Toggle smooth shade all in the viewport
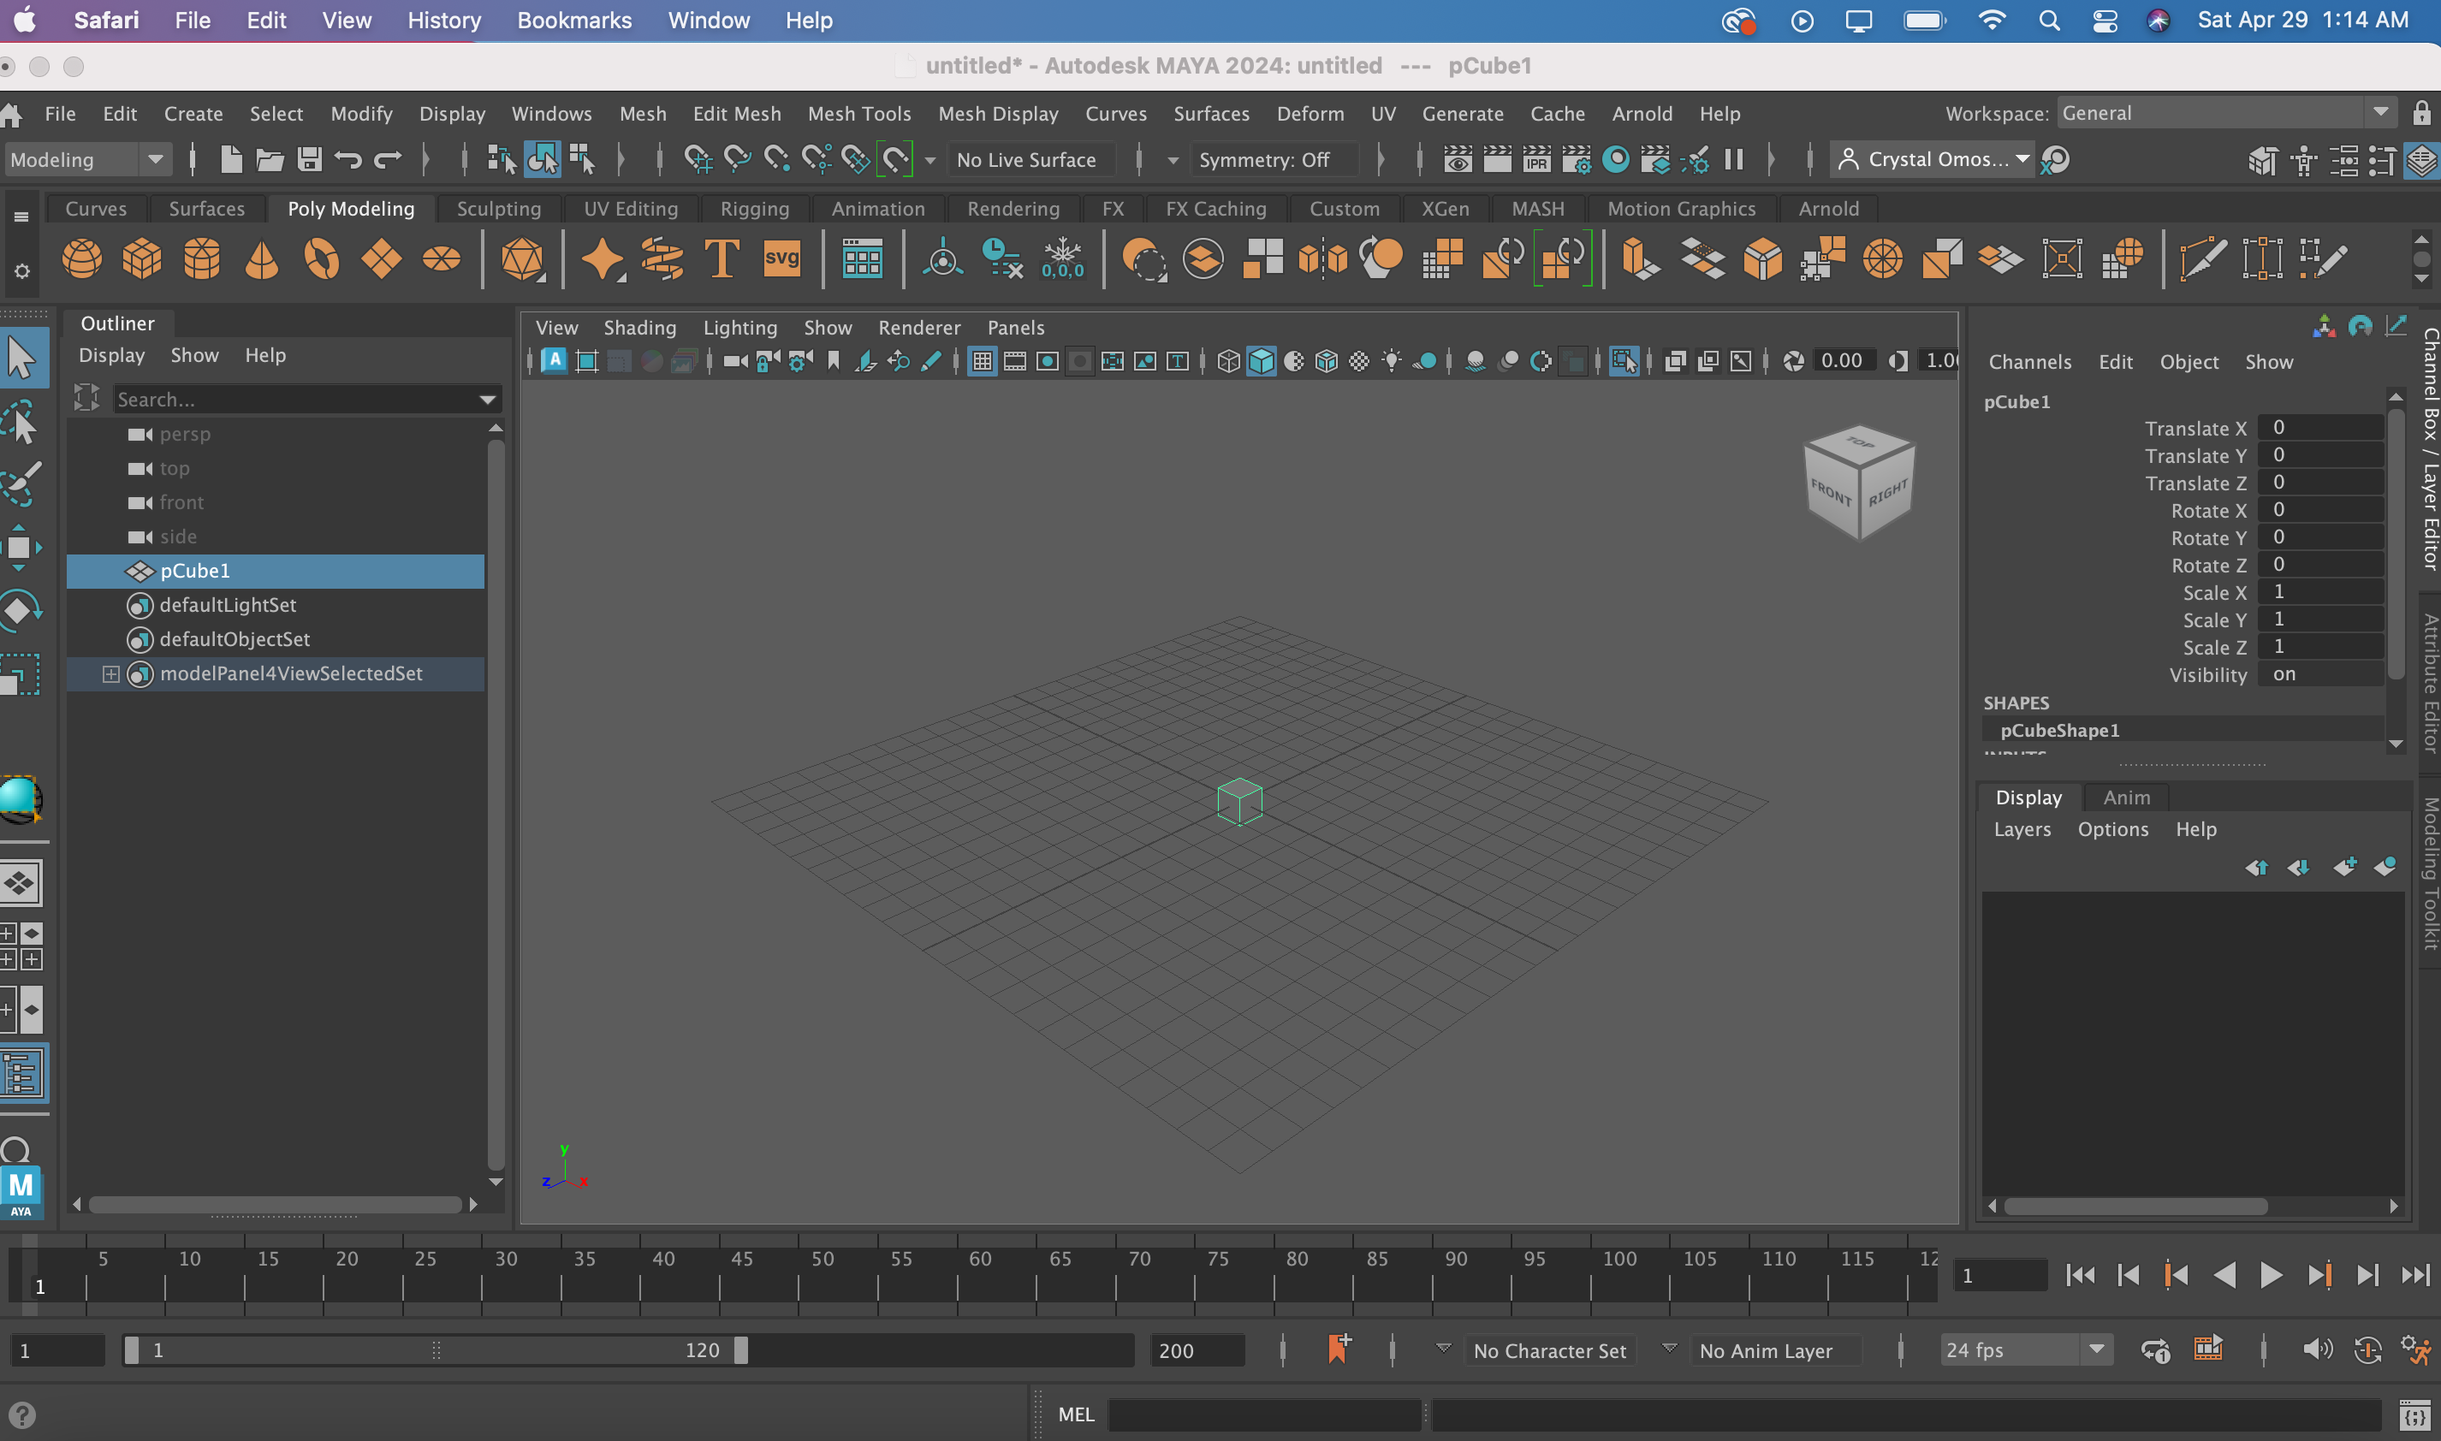This screenshot has width=2441, height=1441. pos(1261,361)
